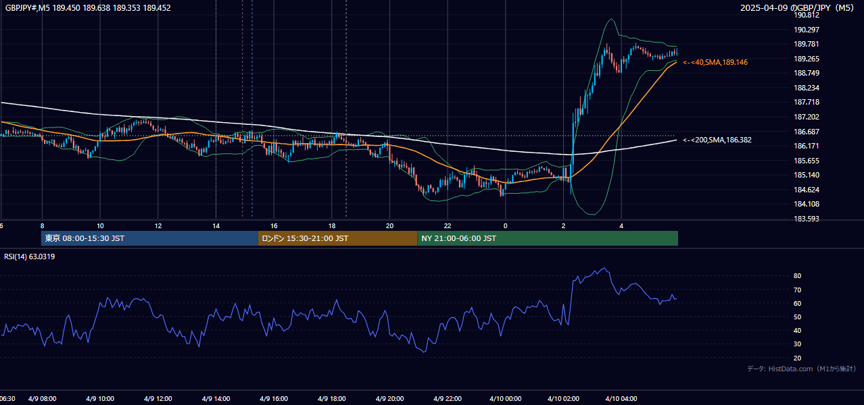The width and height of the screenshot is (864, 405).
Task: Click the bottom date label 4/9 16:00
Action: pos(274,398)
